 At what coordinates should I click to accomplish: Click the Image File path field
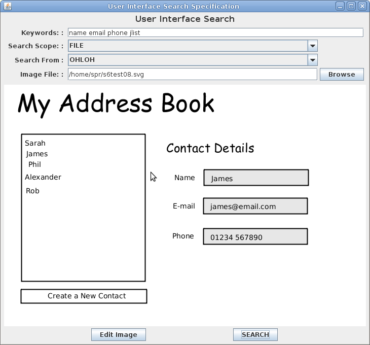pos(192,75)
